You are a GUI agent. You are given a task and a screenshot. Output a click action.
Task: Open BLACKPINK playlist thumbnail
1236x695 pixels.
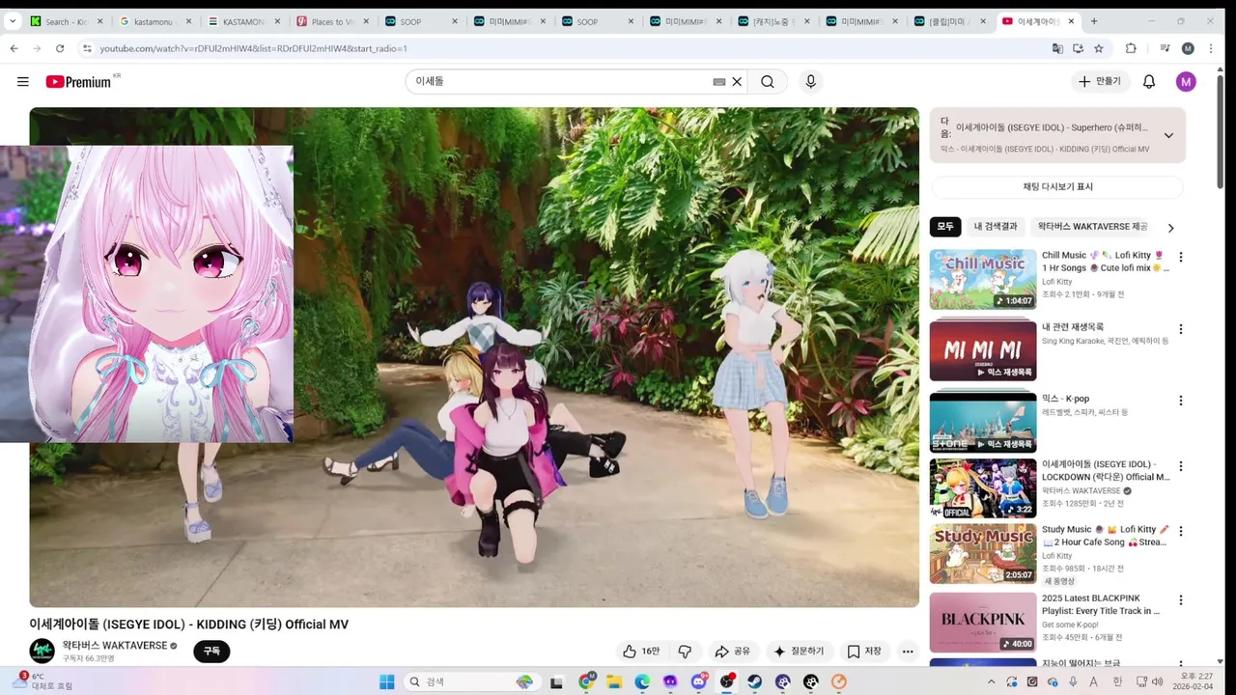click(983, 623)
